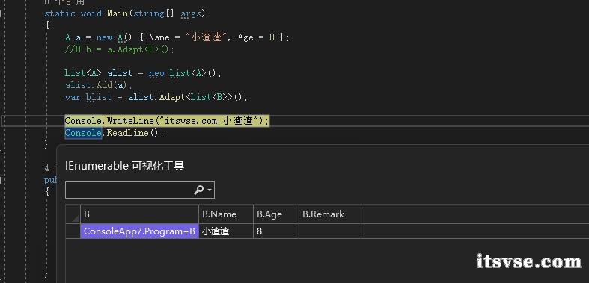Click the blist variable declaration
This screenshot has height=283, width=589.
[x=99, y=97]
